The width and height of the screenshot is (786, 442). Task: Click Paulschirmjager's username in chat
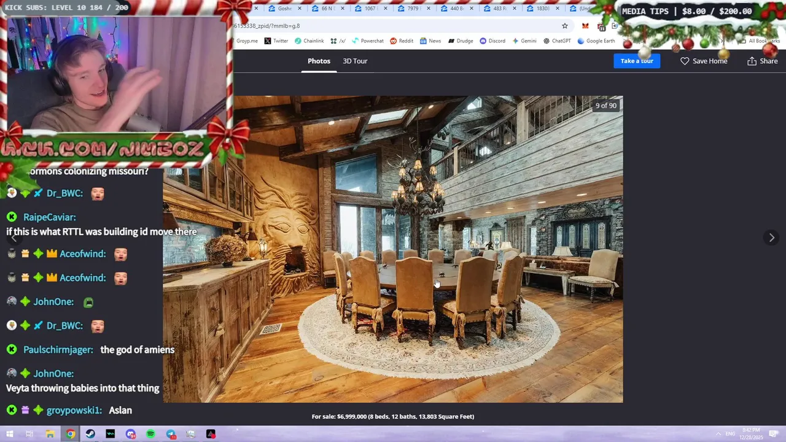click(x=58, y=349)
